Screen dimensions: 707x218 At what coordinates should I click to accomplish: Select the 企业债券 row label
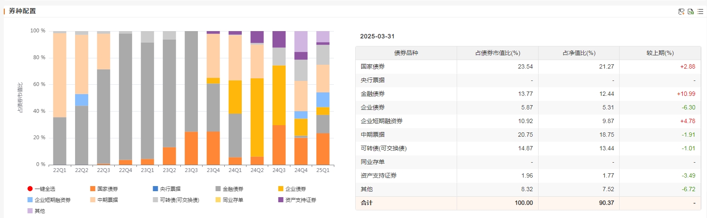(x=373, y=107)
